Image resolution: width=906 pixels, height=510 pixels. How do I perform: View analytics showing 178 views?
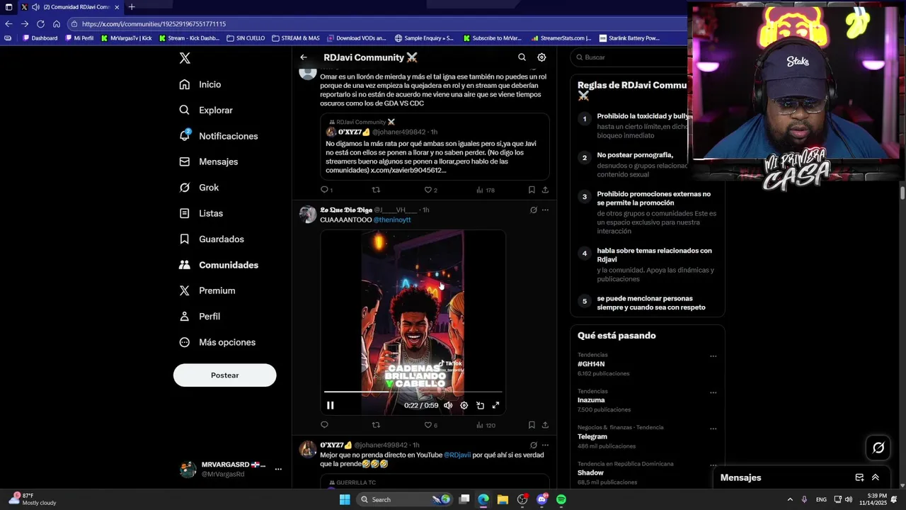[486, 190]
